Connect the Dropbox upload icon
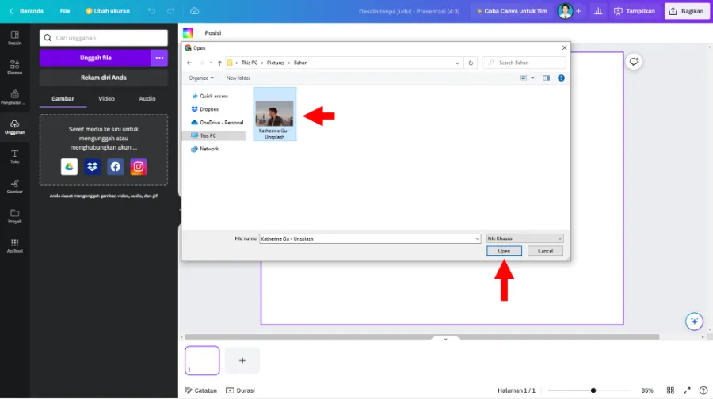The width and height of the screenshot is (713, 399). pyautogui.click(x=93, y=167)
